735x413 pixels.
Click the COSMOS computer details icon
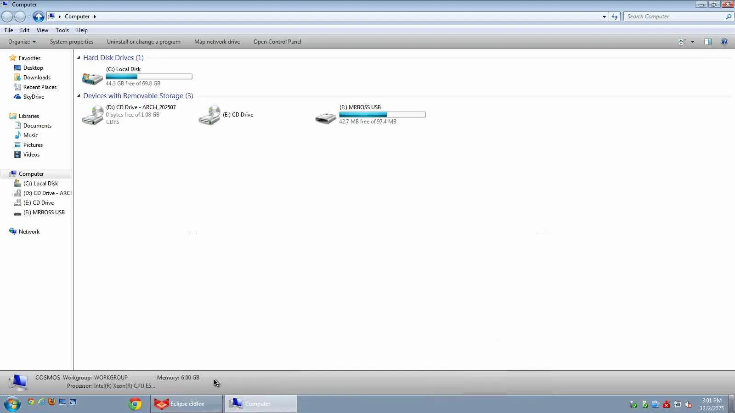[x=18, y=382]
